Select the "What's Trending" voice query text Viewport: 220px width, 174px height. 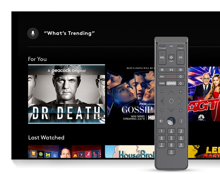(69, 33)
